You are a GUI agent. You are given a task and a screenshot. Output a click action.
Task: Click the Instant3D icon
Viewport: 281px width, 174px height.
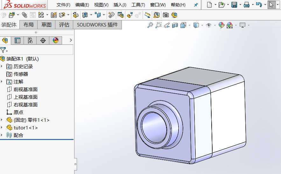174,15
